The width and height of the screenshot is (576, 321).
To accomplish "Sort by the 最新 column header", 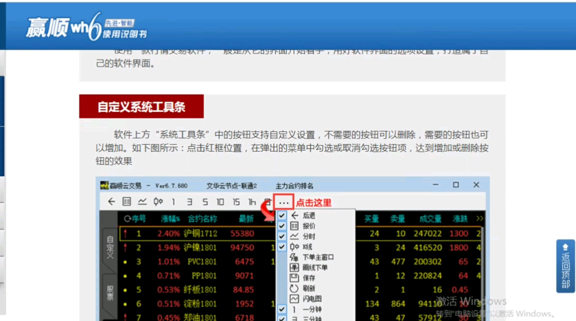I will (246, 219).
